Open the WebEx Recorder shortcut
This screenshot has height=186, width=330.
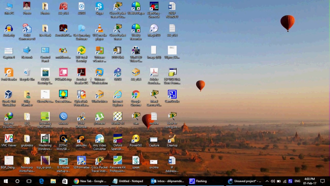tap(136, 32)
